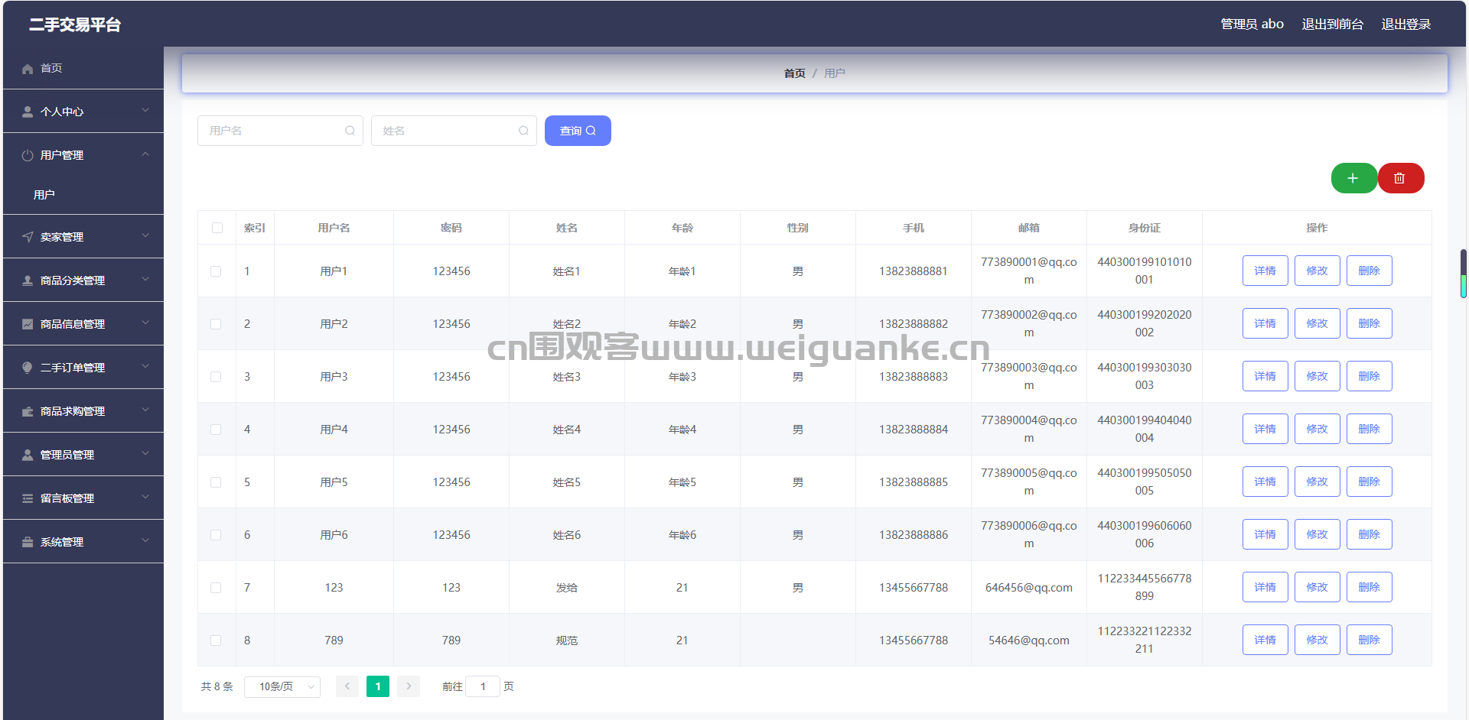
Task: Focus the 用户名 search input
Action: pyautogui.click(x=280, y=131)
